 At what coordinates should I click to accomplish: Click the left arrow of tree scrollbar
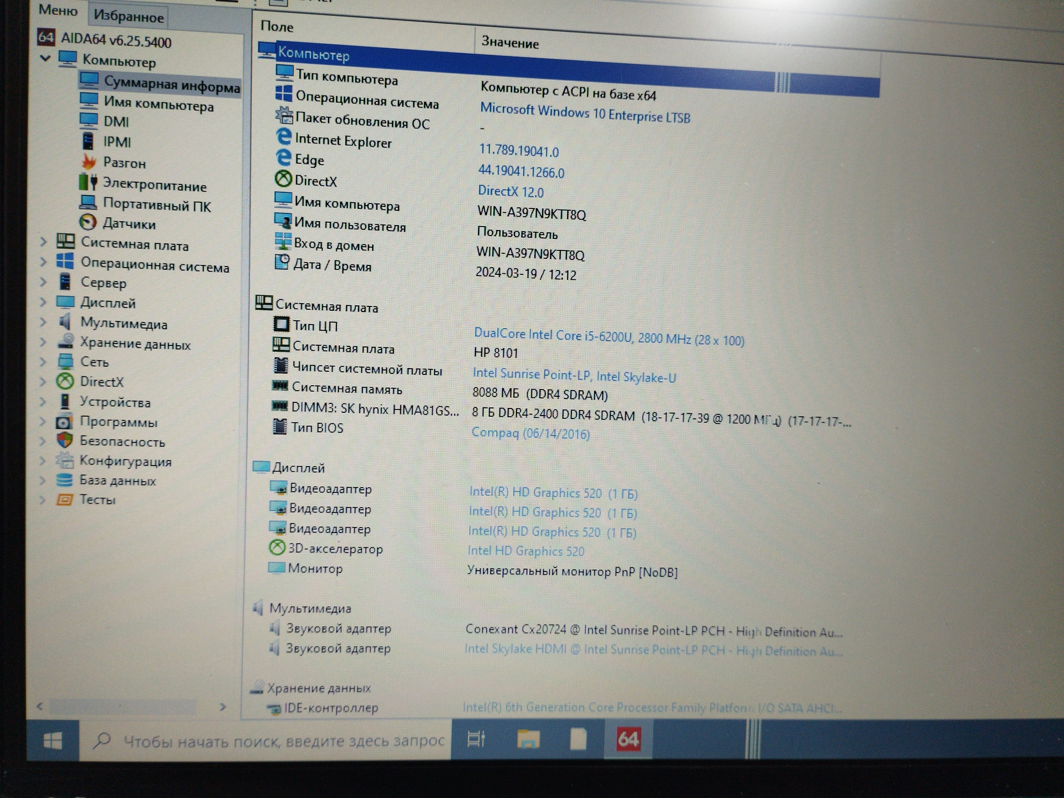tap(39, 707)
